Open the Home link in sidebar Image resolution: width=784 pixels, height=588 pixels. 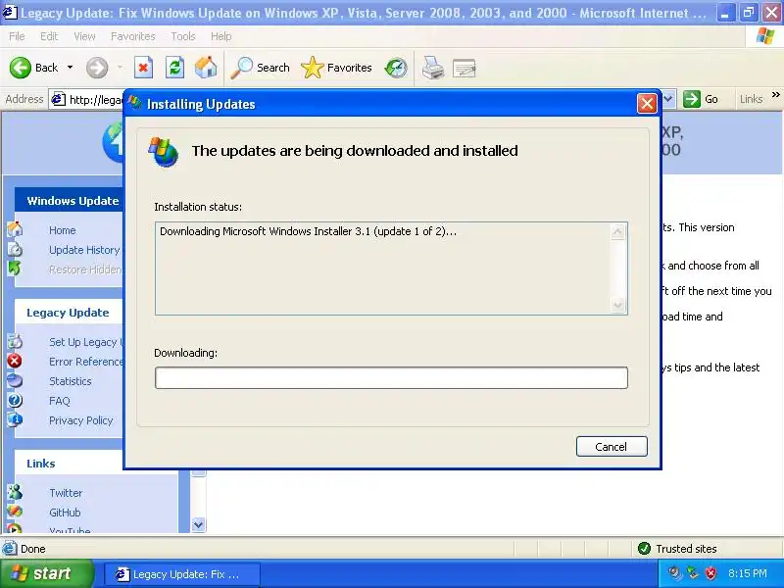point(63,230)
